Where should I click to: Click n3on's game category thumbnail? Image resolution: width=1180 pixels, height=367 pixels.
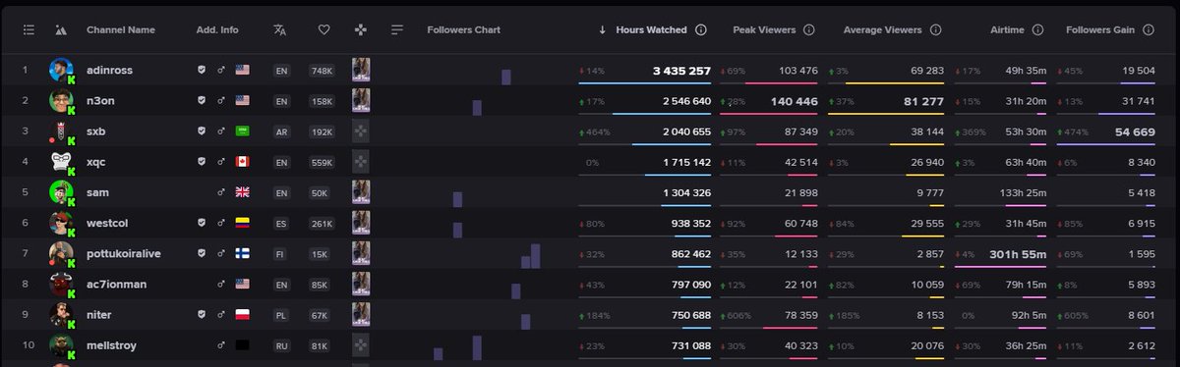361,100
